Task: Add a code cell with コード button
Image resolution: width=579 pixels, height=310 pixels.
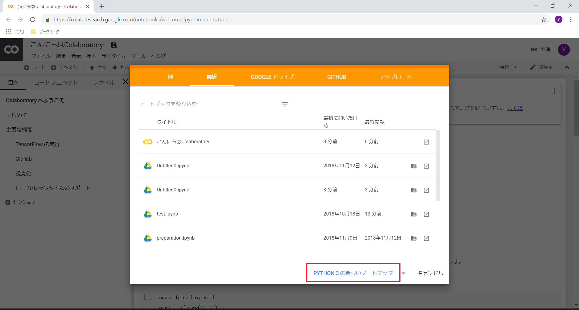Action: (35, 67)
